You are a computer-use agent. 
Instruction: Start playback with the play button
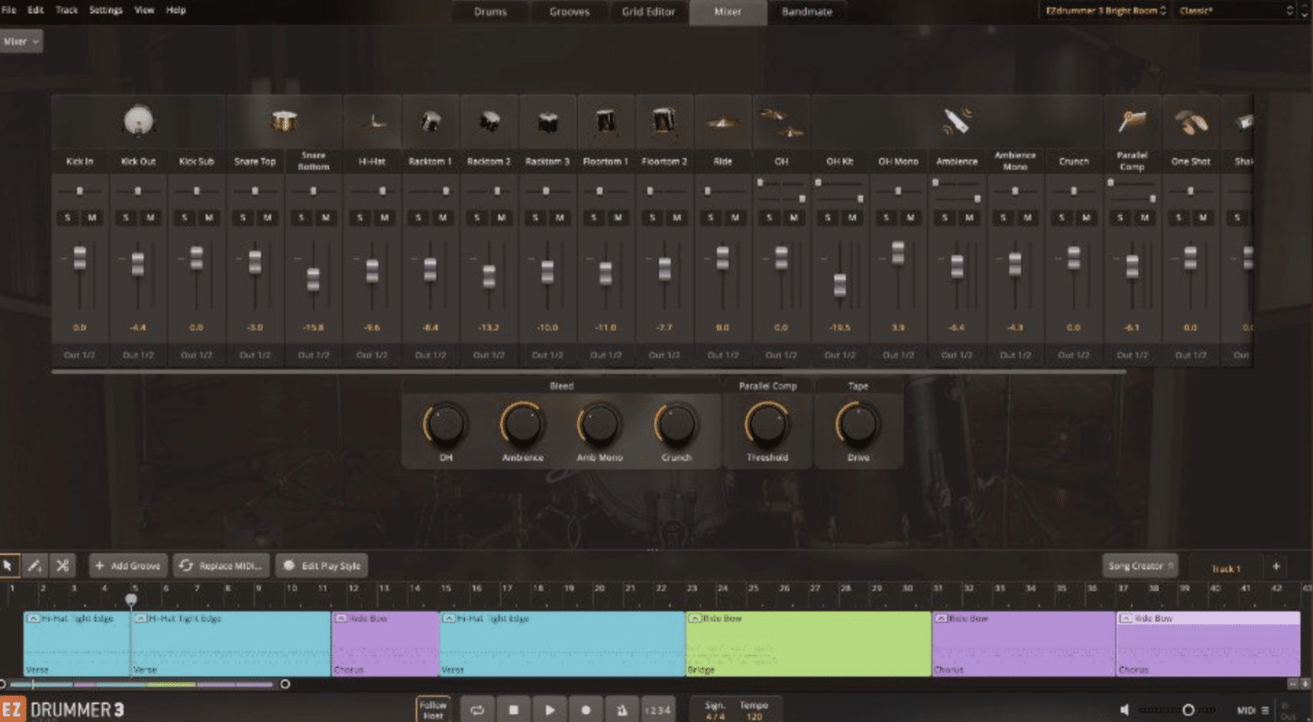[550, 710]
